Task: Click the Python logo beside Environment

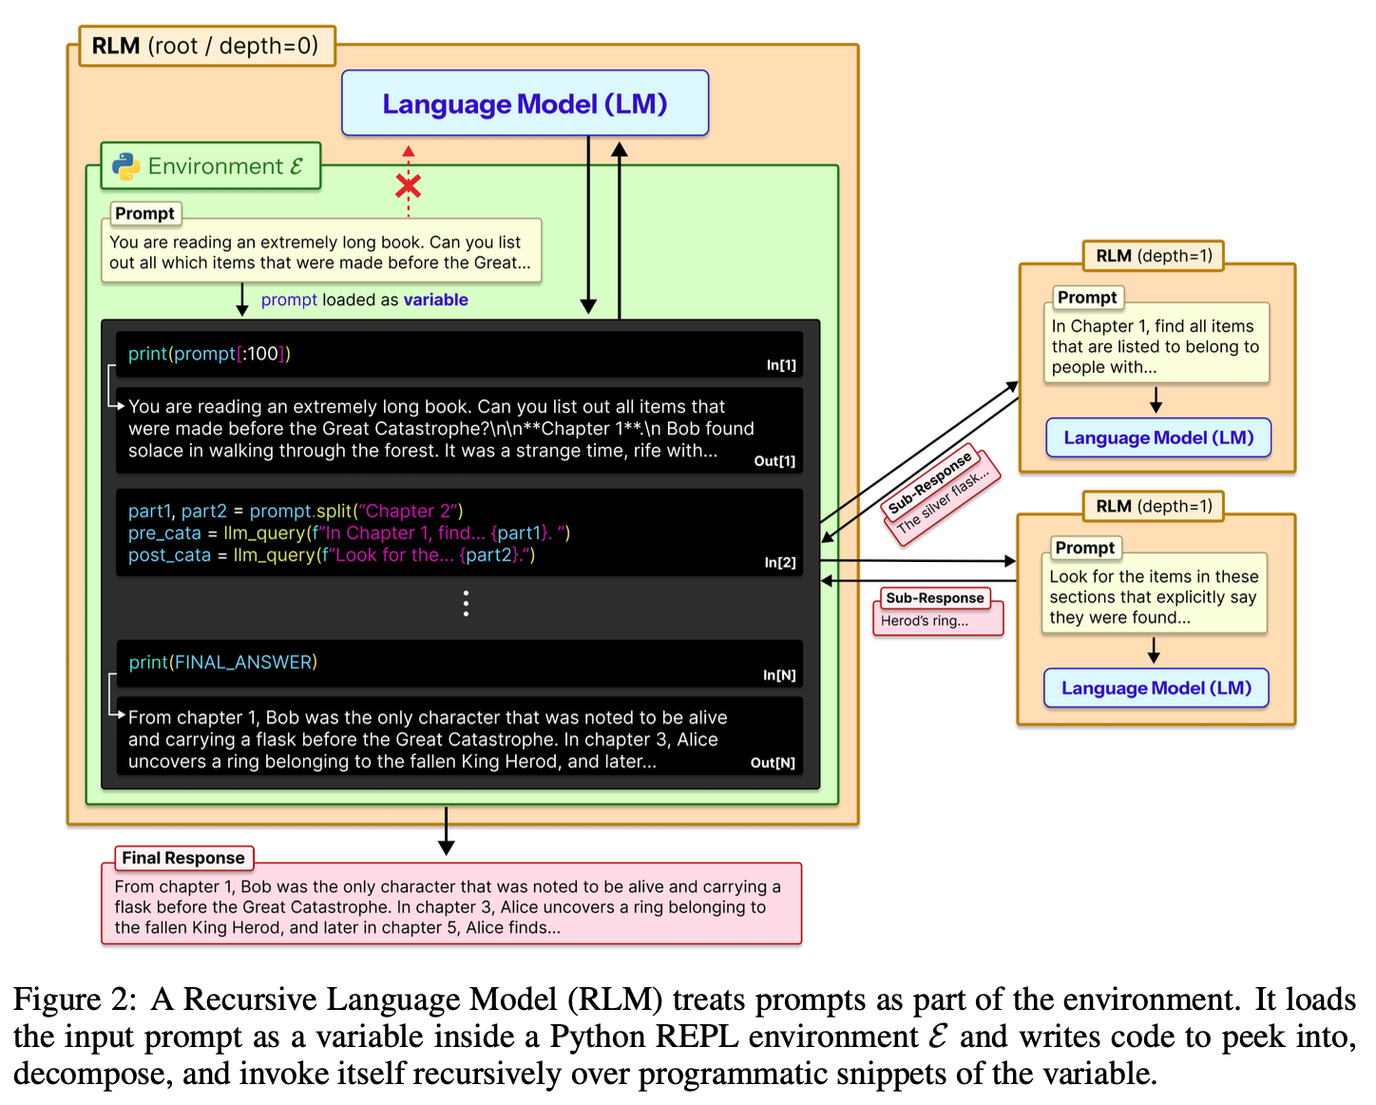Action: [x=126, y=166]
